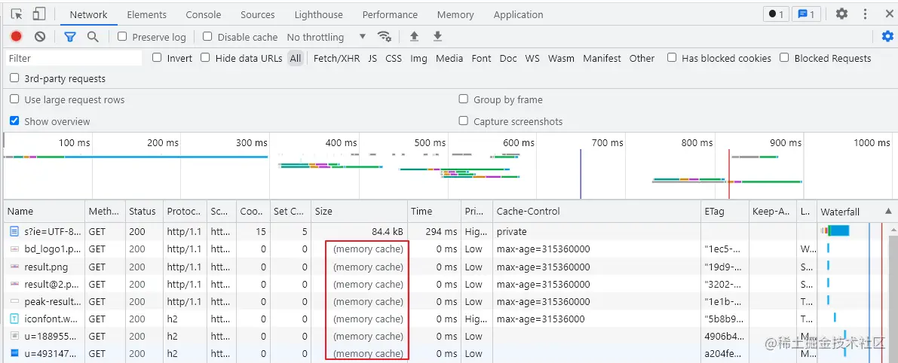
Task: Open DevTools settings gear
Action: (x=841, y=14)
